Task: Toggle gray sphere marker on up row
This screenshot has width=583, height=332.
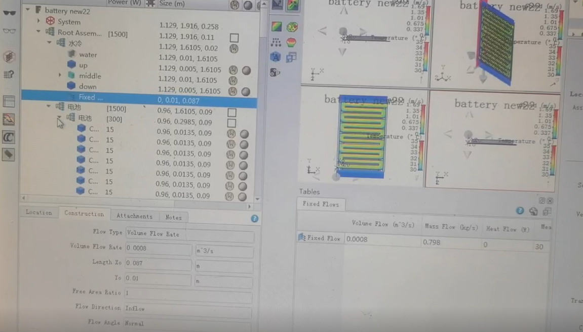Action: (247, 70)
